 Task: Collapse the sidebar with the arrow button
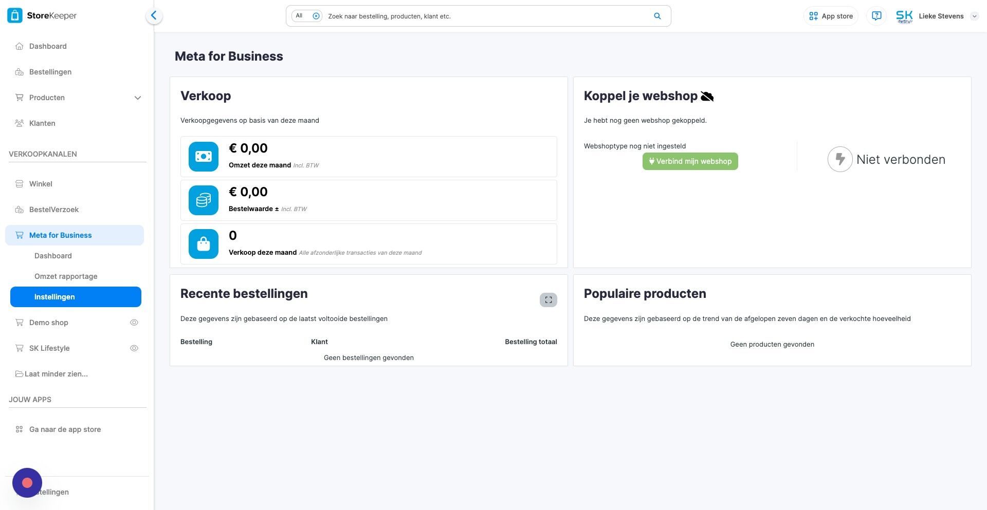(x=154, y=16)
